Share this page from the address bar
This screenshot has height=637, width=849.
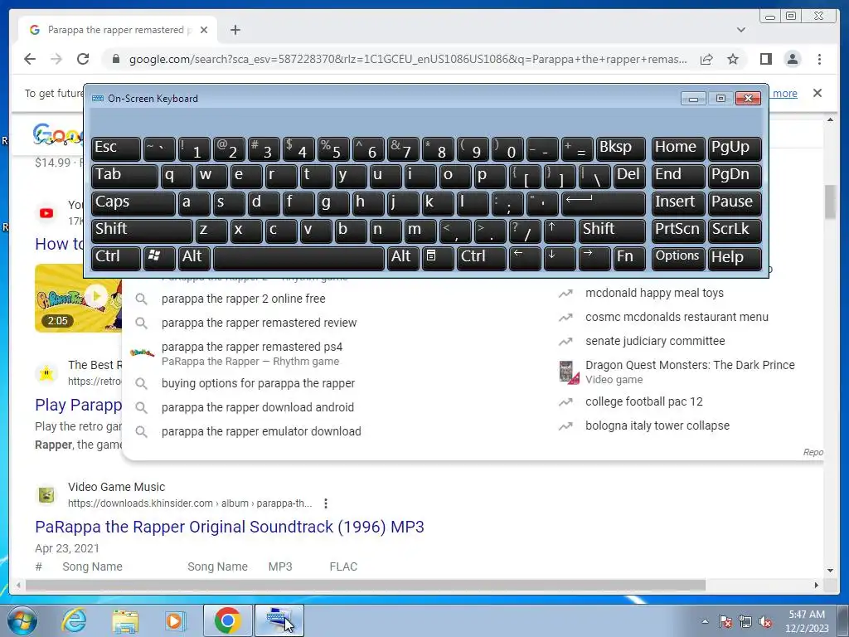point(706,59)
